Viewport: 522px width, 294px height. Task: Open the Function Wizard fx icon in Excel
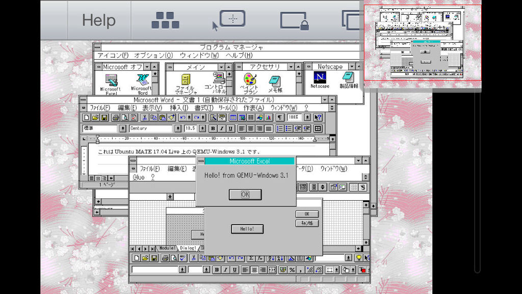(x=260, y=258)
